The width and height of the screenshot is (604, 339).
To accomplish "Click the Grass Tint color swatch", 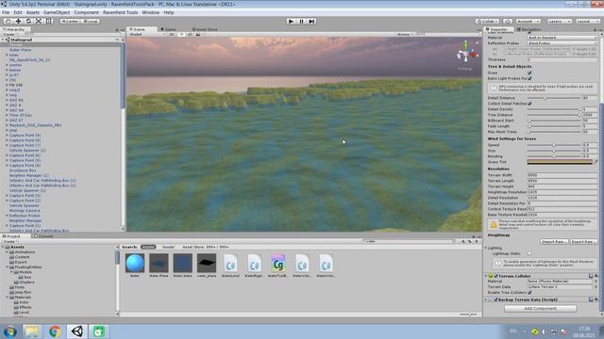I will (x=560, y=162).
